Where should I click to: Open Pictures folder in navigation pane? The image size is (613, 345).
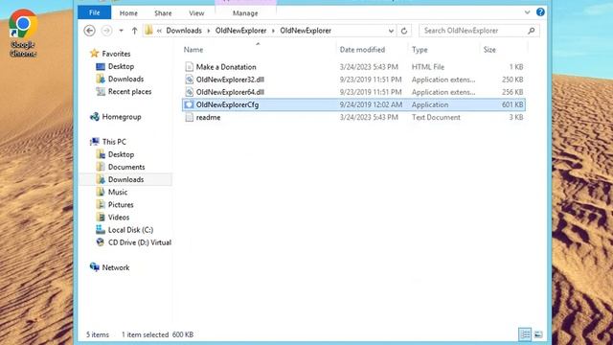pyautogui.click(x=121, y=204)
